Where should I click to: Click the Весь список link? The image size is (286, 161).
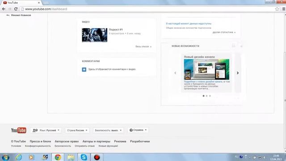(143, 47)
